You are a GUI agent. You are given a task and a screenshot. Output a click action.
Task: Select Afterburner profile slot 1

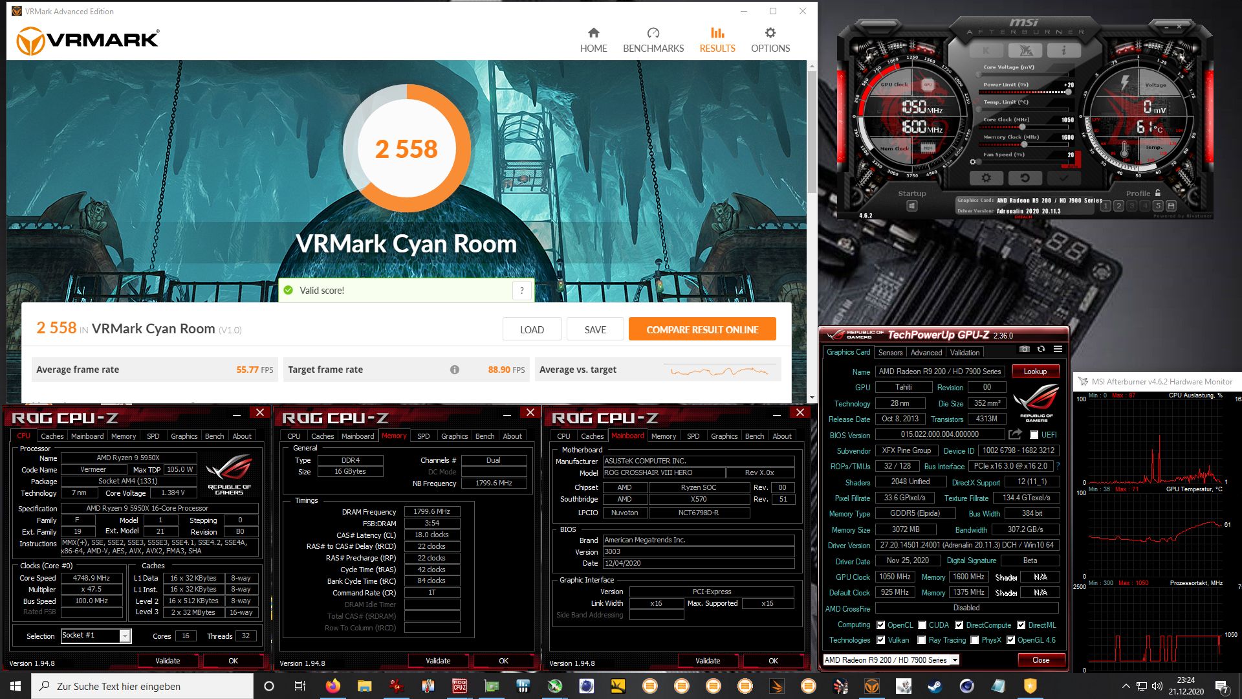[x=1106, y=206]
